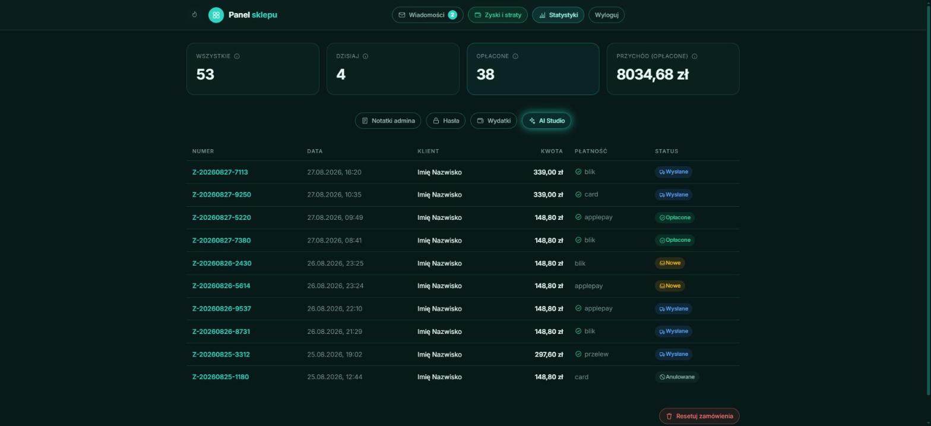Viewport: 931px width, 426px height.
Task: Click the PRZYCHÓD (OPŁACONE) card showing 8034,68 zł
Action: (673, 69)
